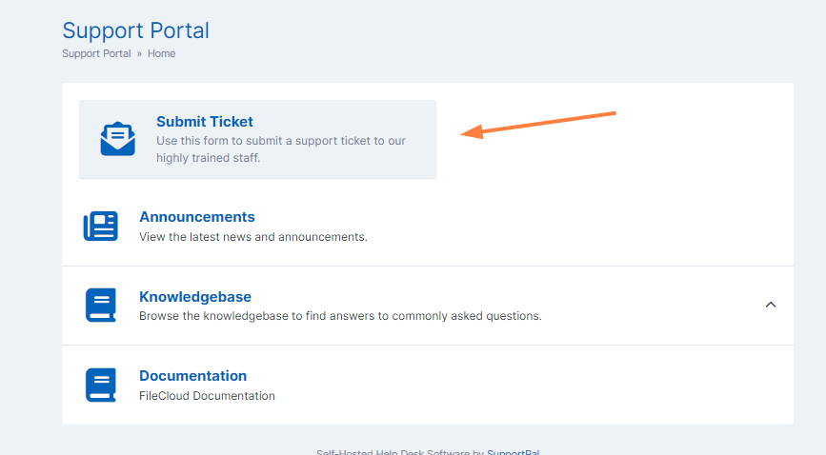Collapse the Knowledgebase section using the chevron
Viewport: 826px width, 455px height.
pos(771,305)
